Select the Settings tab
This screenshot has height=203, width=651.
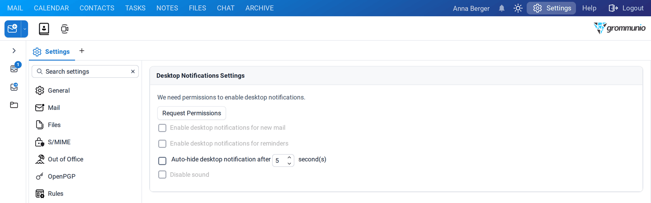[x=52, y=52]
